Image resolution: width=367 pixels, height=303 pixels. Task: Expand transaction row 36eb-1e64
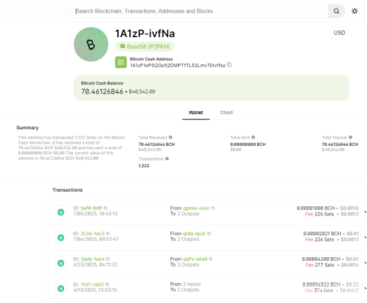pos(365,263)
